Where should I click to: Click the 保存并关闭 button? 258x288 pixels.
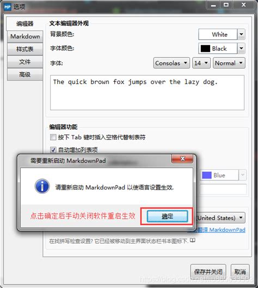pos(208,272)
